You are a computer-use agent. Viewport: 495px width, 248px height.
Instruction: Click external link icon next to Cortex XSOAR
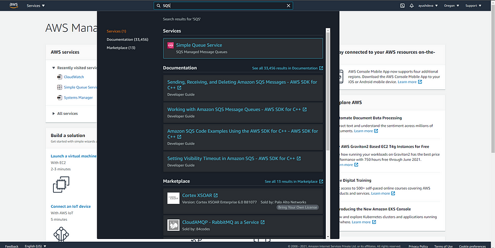pyautogui.click(x=216, y=195)
